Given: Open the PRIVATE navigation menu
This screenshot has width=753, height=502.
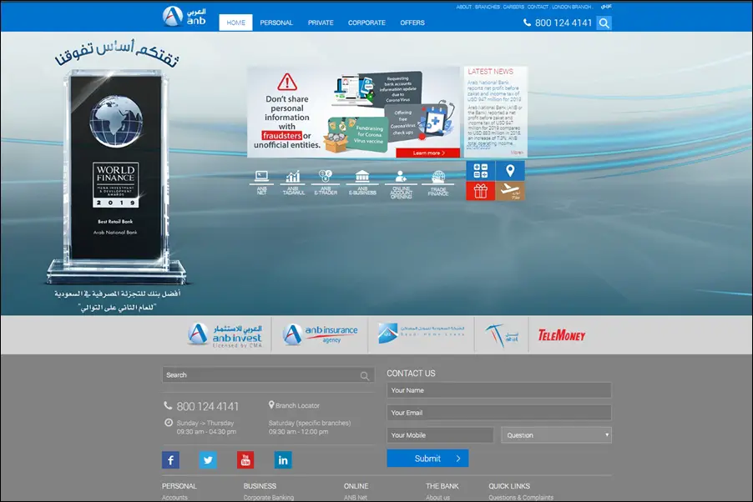Looking at the screenshot, I should [321, 23].
